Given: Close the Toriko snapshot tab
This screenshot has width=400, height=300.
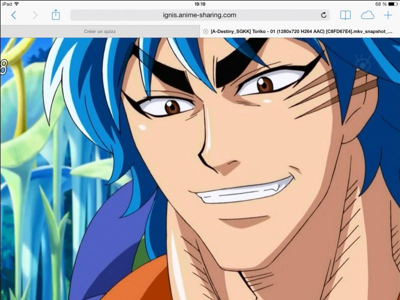Looking at the screenshot, I should 205,31.
